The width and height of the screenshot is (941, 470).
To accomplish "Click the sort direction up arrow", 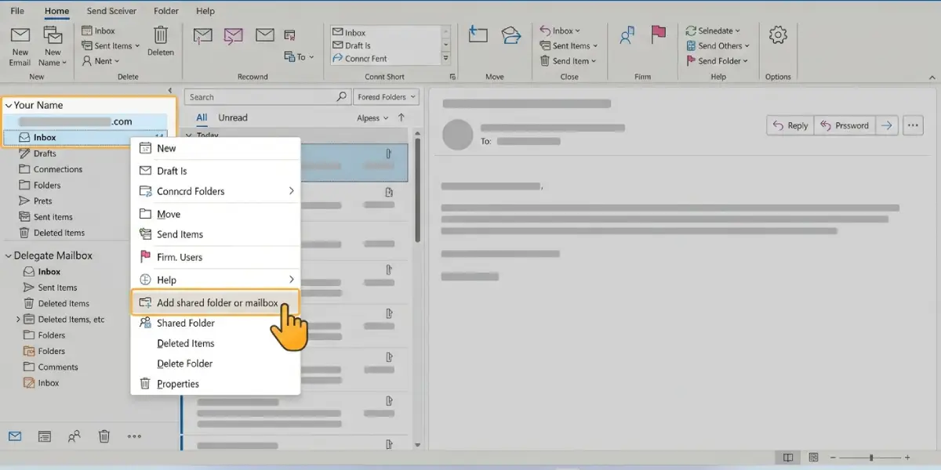I will [x=401, y=118].
